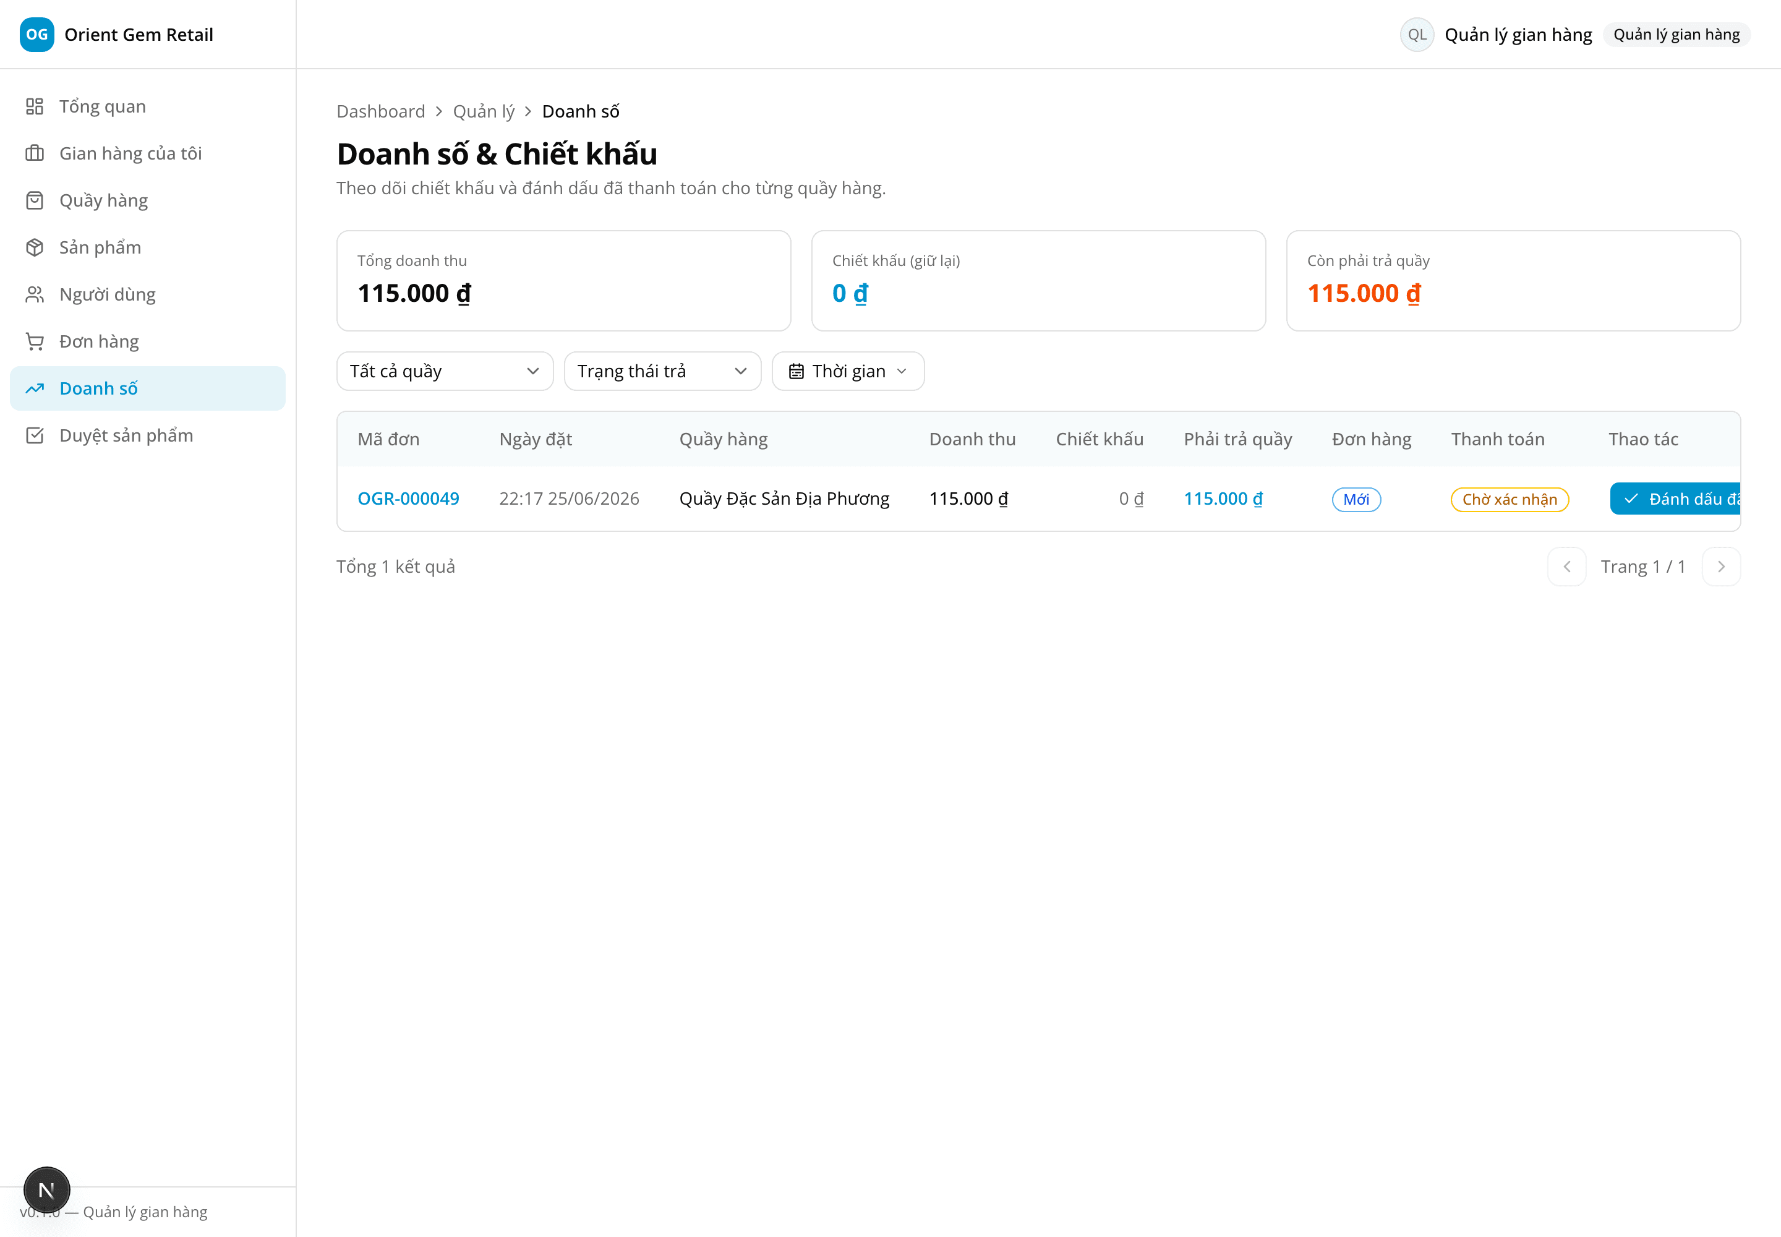Click the calendar icon in Thời gian filter
This screenshot has width=1781, height=1237.
[796, 371]
